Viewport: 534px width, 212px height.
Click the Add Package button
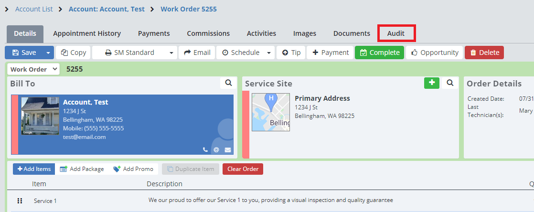tap(82, 169)
